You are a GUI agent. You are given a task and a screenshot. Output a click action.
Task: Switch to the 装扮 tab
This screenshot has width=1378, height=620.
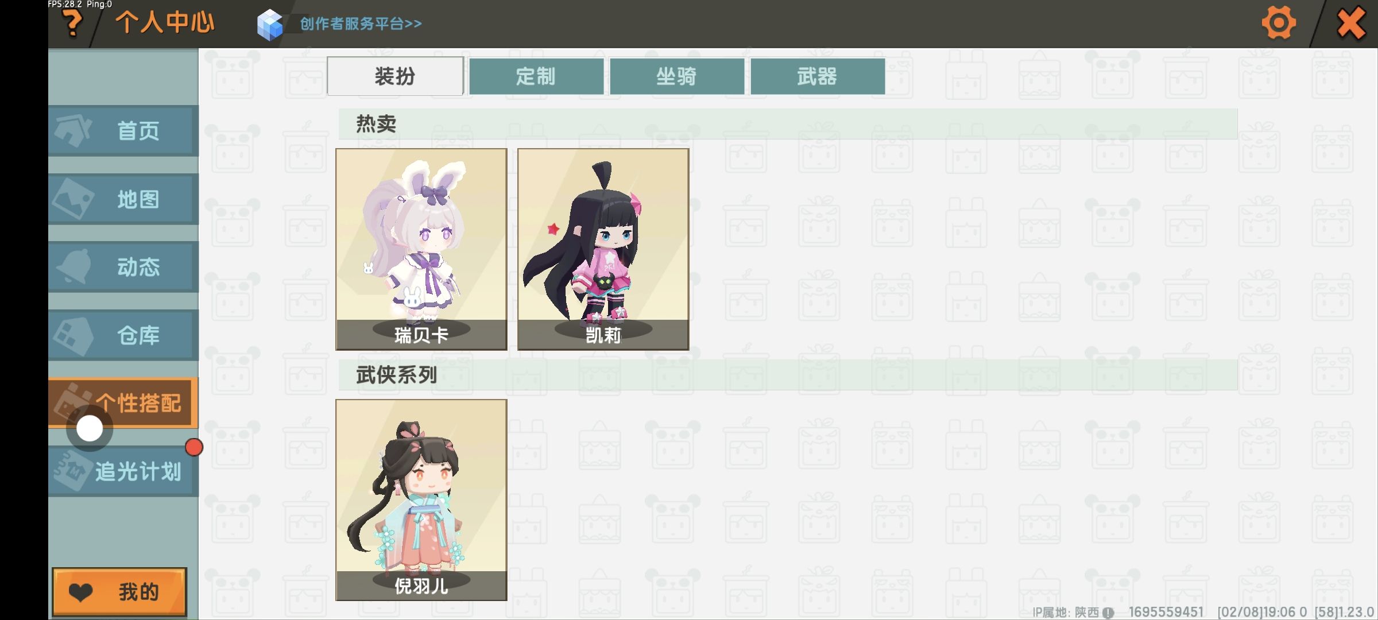pos(395,76)
